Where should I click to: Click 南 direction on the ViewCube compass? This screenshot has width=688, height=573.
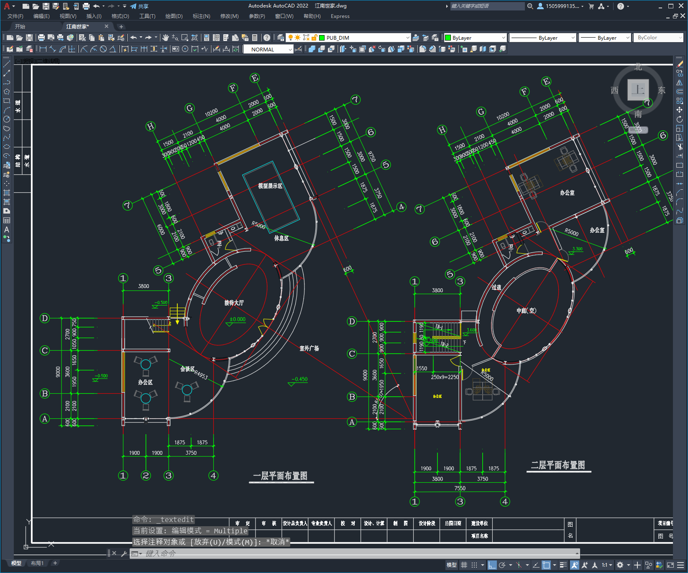638,114
